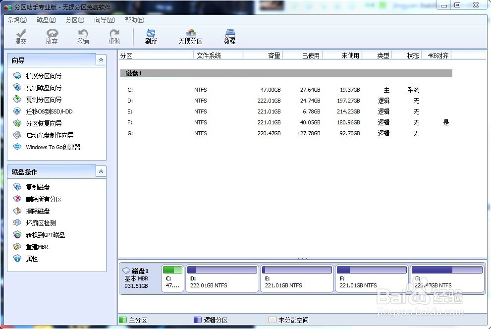This screenshot has width=491, height=329.
Task: Click the 删除所有分区 link
Action: pyautogui.click(x=44, y=199)
